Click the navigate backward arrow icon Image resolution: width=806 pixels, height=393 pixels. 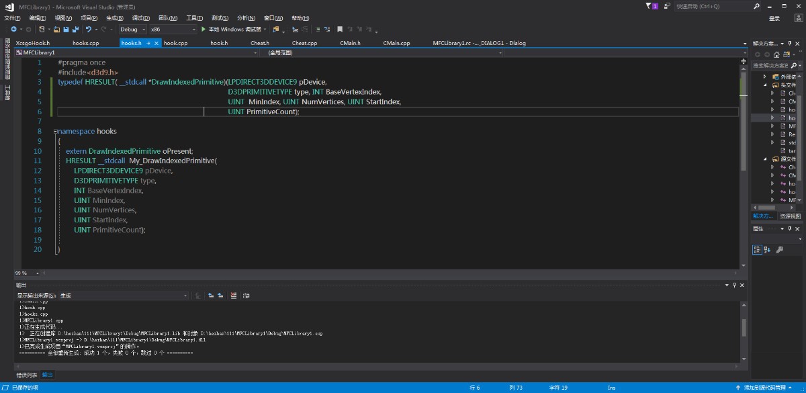point(13,30)
